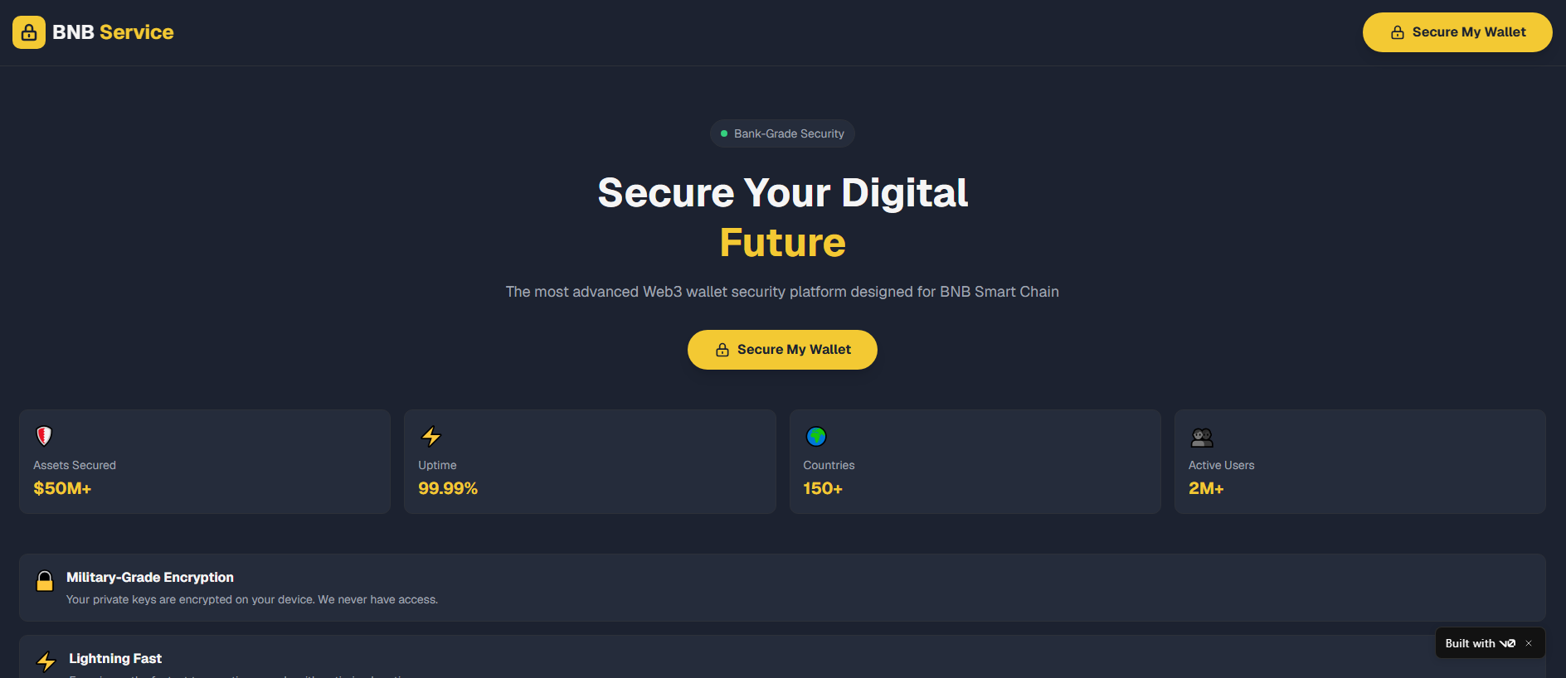Screen dimensions: 1566x678
Task: Click the padlock icon beside Military-Grade Encryption
Action: 45,581
